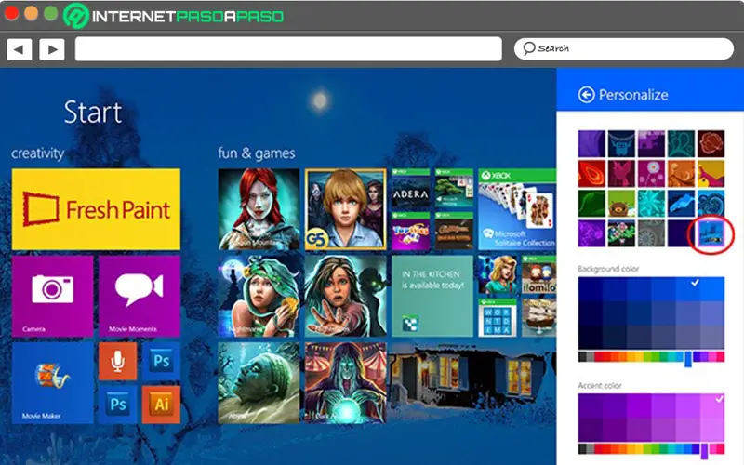Select the blue monster background pattern
This screenshot has width=744, height=465.
pyautogui.click(x=621, y=144)
